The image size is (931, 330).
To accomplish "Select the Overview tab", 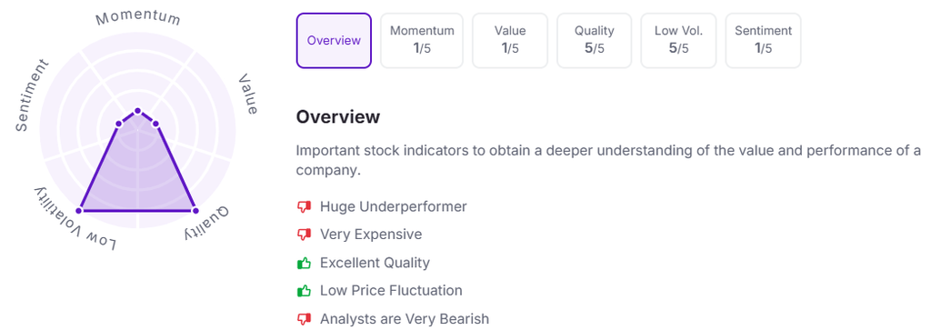I will pyautogui.click(x=334, y=41).
